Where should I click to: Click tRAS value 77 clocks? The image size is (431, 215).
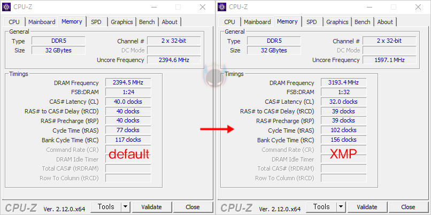pos(128,130)
